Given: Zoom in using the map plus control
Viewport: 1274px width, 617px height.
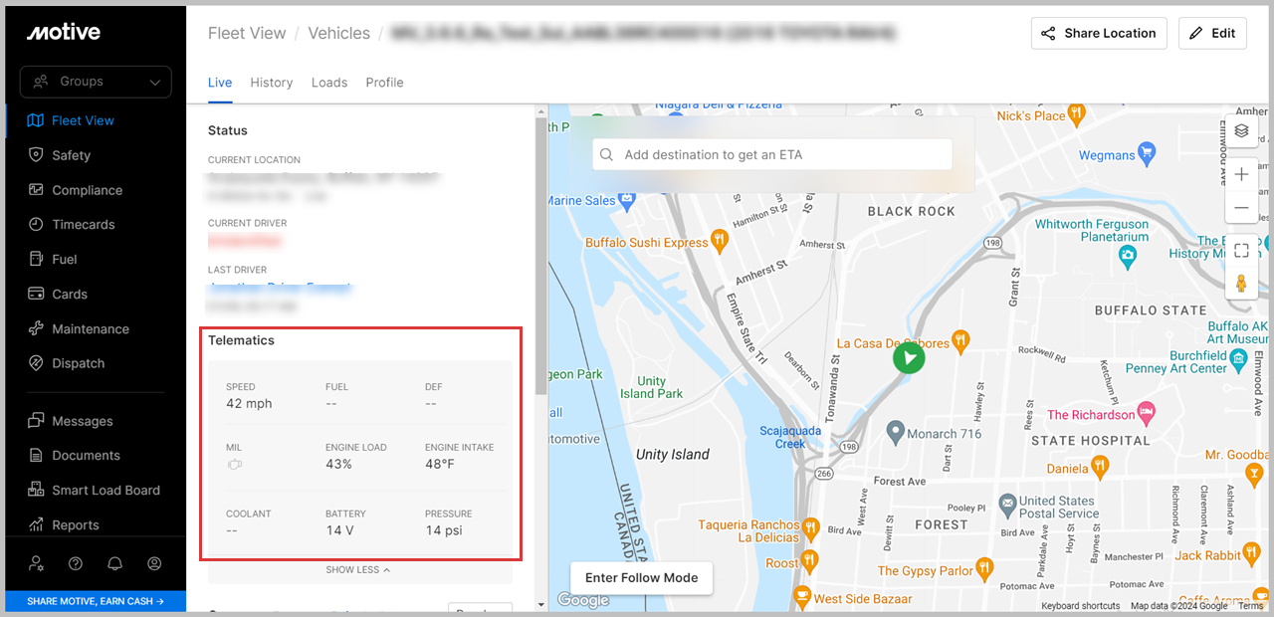Looking at the screenshot, I should click(x=1241, y=174).
